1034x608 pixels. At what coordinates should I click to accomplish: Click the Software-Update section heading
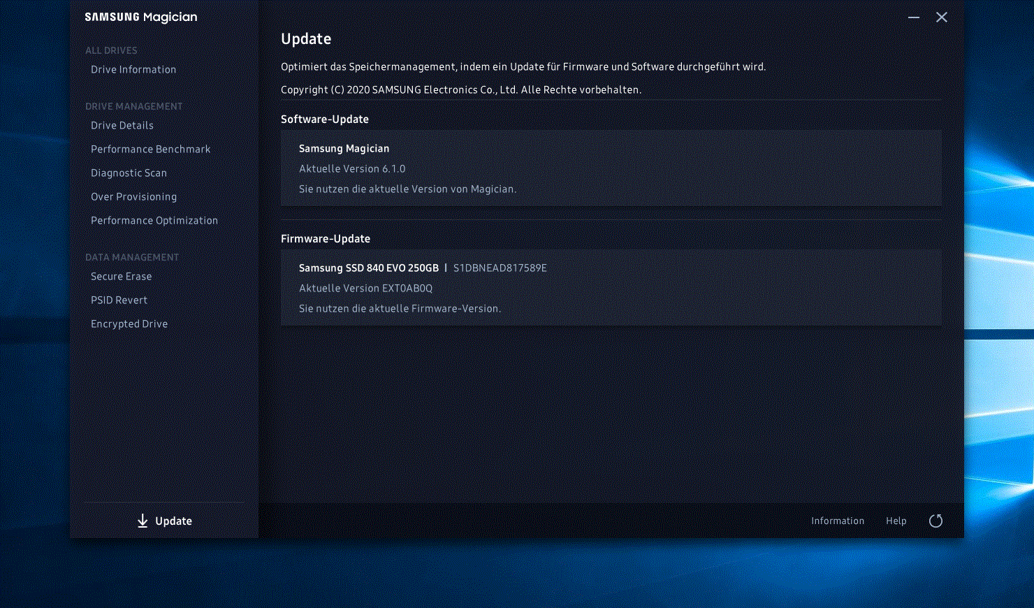325,120
